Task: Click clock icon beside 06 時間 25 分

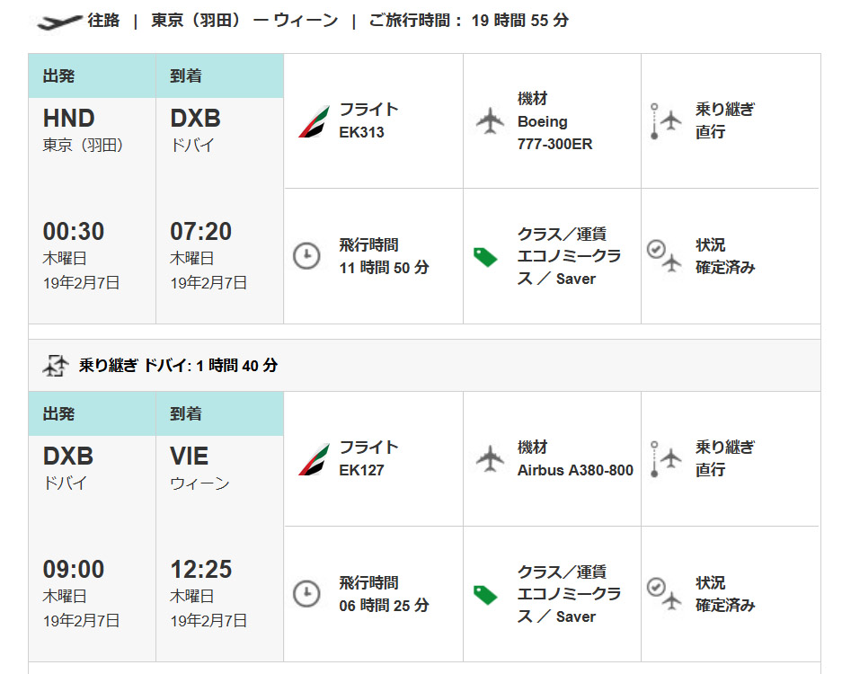Action: click(x=306, y=594)
